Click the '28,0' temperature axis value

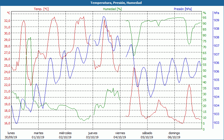coord(7,46)
